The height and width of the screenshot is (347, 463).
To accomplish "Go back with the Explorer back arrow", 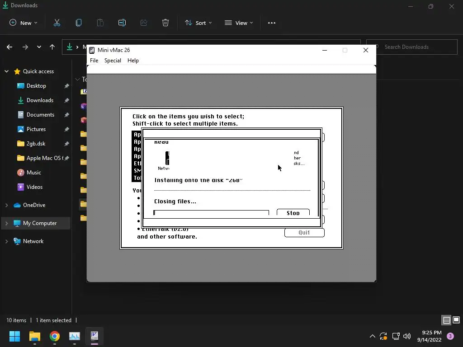I will click(9, 47).
